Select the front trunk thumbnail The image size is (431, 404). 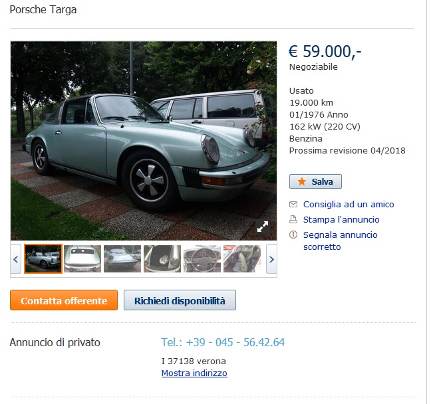coord(162,259)
